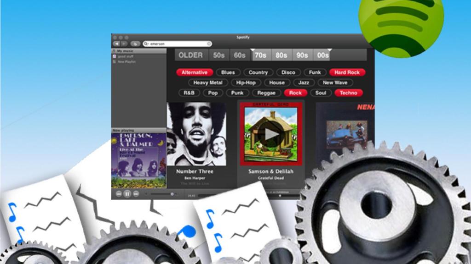This screenshot has height=264, width=471.
Task: Adjust the volume slider knob
Action: 172,194
